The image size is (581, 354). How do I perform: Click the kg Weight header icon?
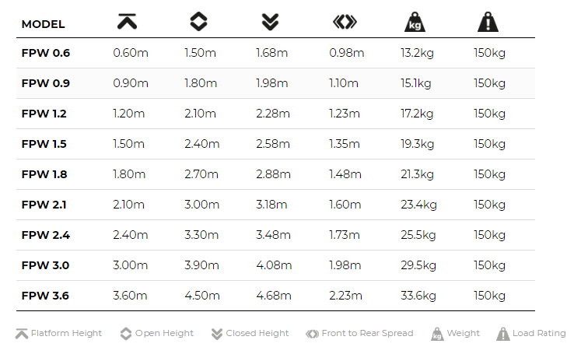[415, 22]
